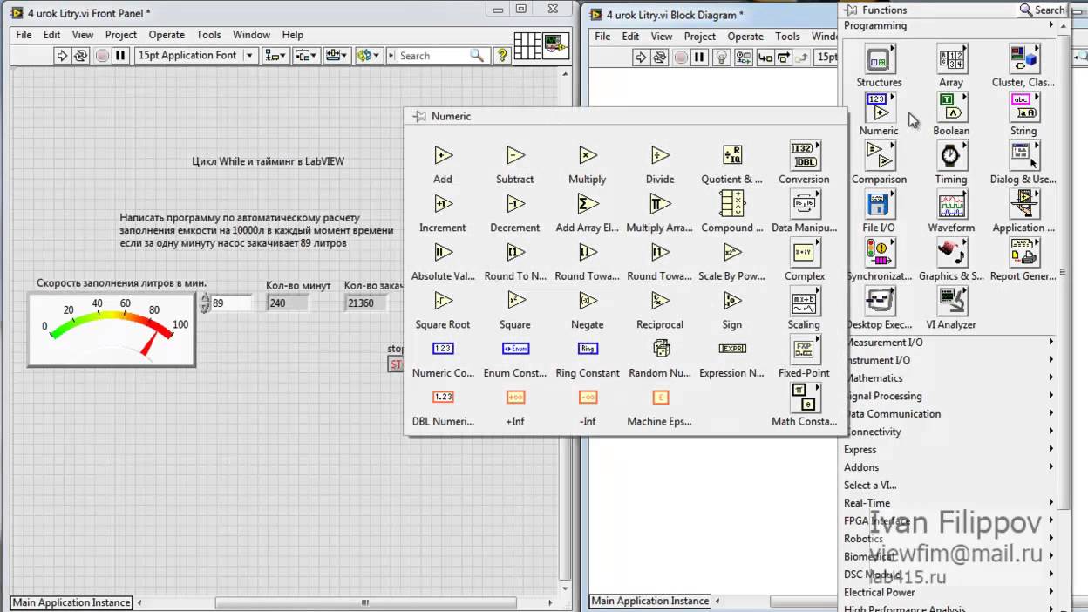Expand Signal Processing category
Screen dimensions: 1088x612
pyautogui.click(x=950, y=396)
